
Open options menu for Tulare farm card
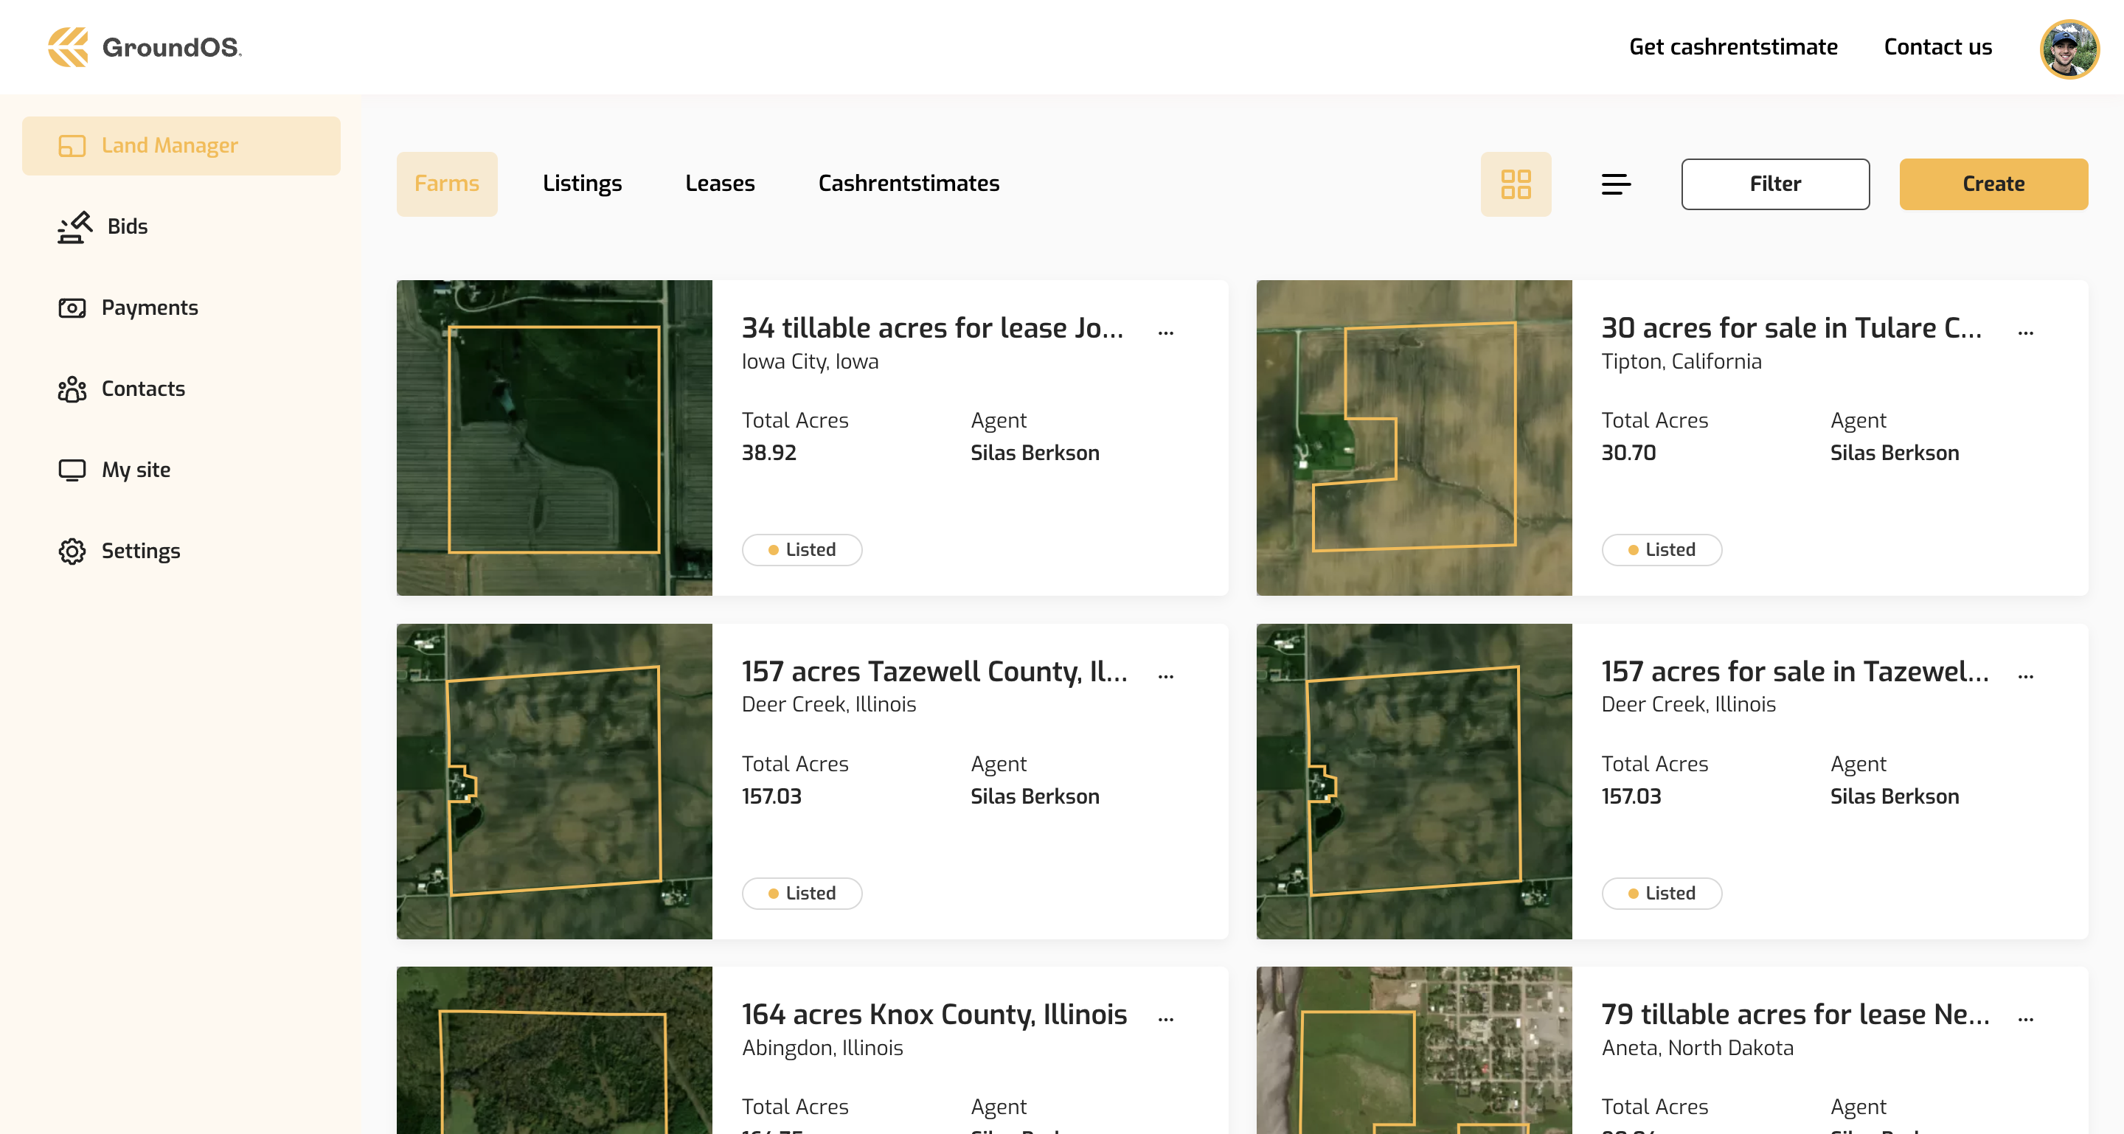coord(2025,333)
